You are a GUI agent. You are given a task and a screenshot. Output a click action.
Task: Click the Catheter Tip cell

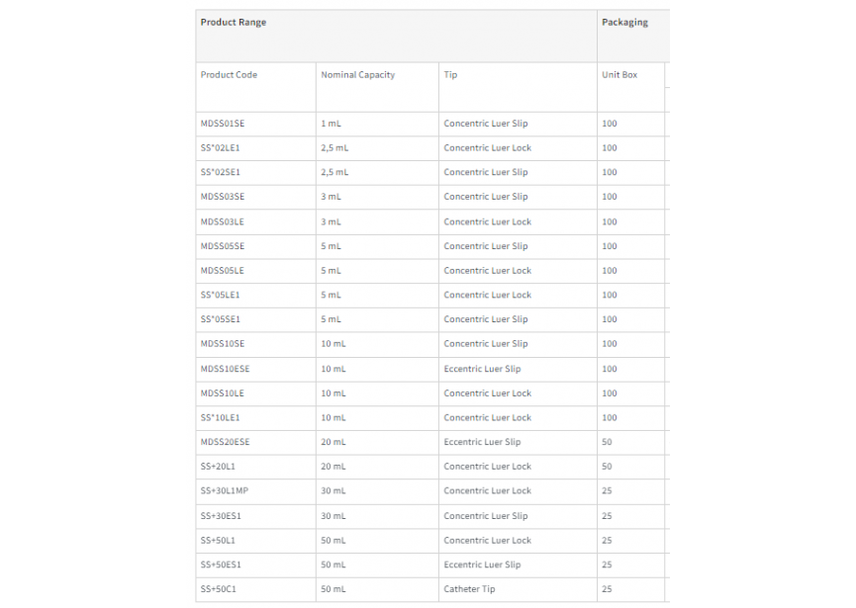tap(469, 589)
